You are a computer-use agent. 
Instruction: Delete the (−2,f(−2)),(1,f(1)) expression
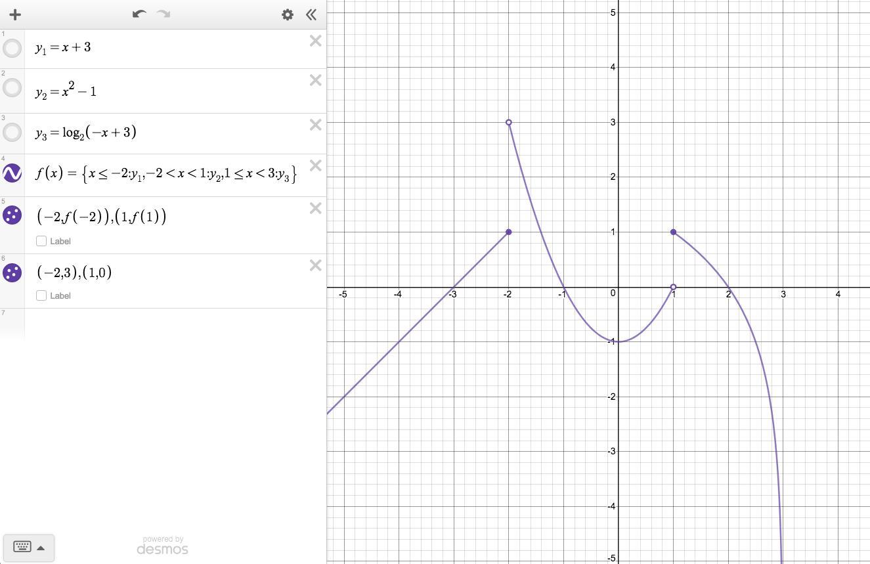[x=315, y=208]
